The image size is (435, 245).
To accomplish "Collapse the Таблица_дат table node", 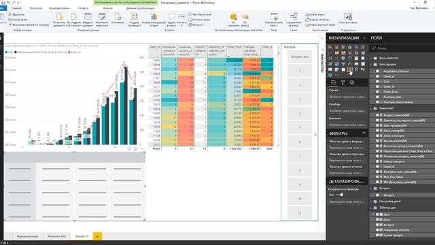I will coord(371,208).
